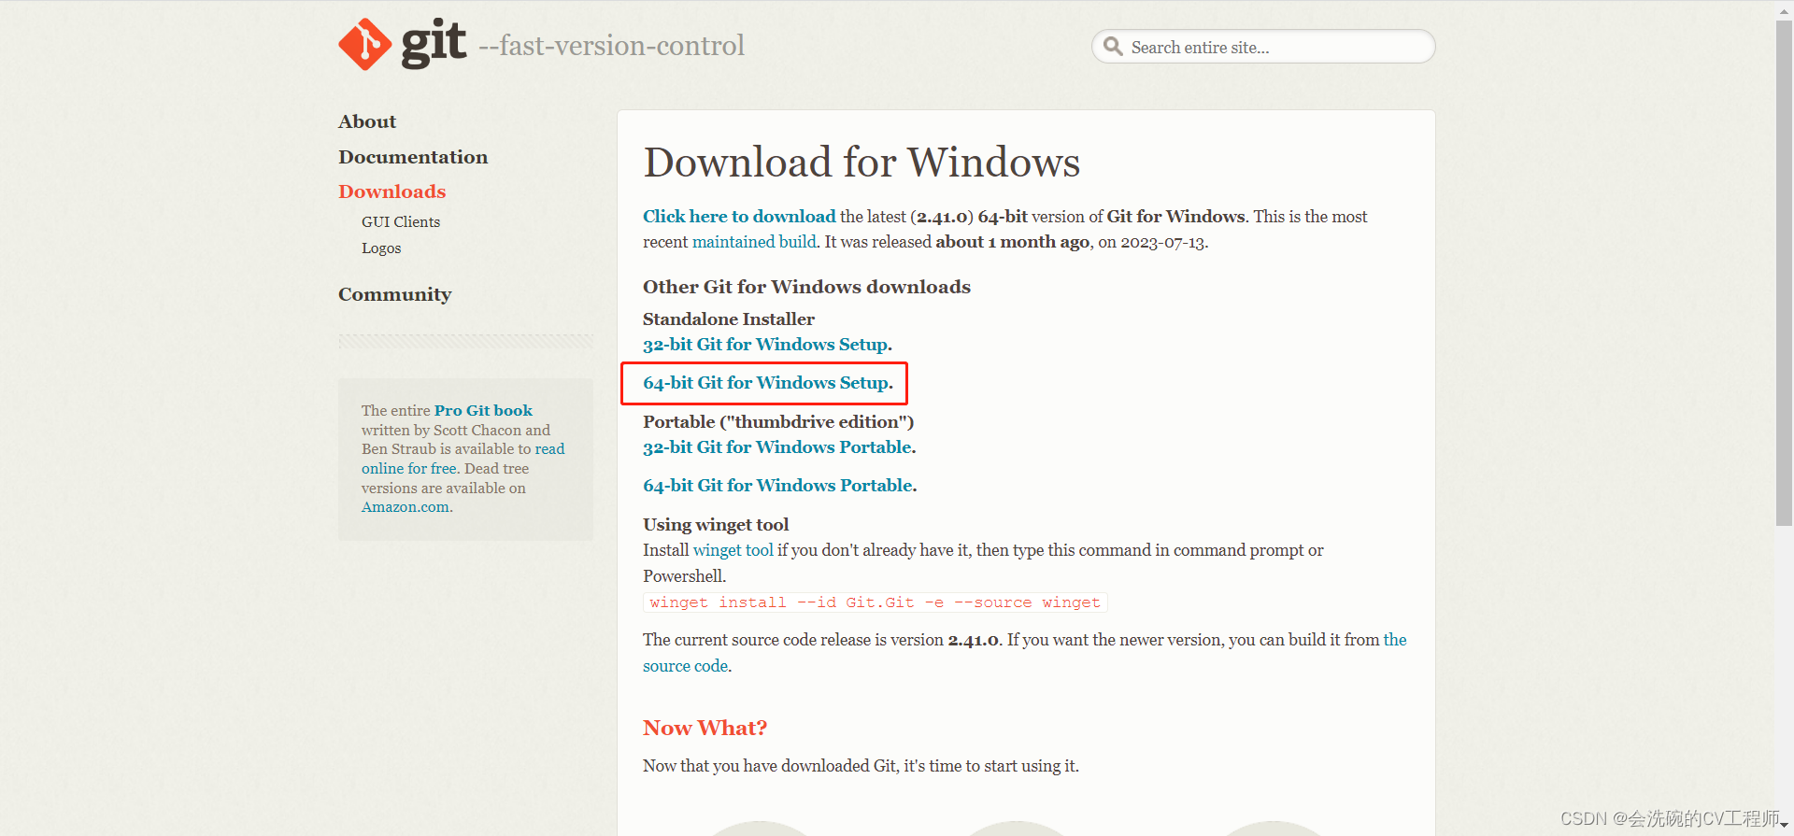Download 32-bit Git for Windows Portable
This screenshot has width=1794, height=836.
tap(777, 447)
